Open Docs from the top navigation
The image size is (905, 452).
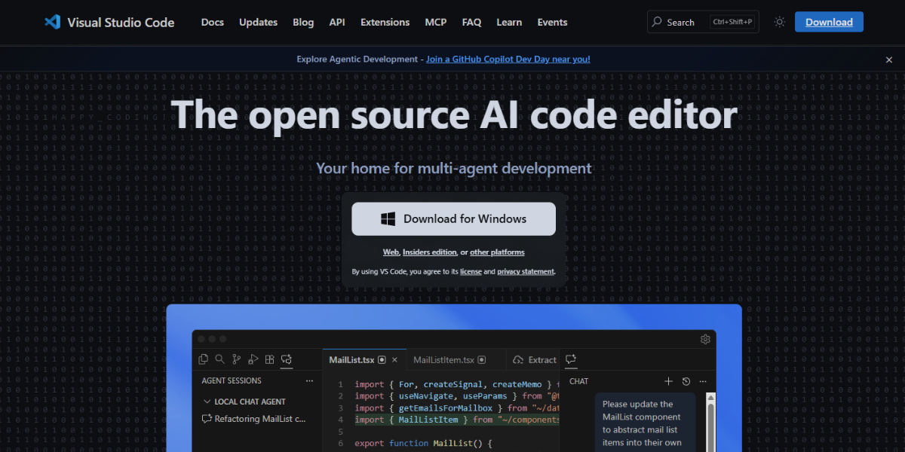212,22
